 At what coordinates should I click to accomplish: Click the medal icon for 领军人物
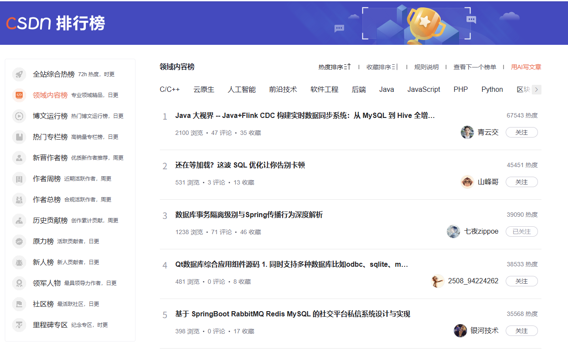[x=19, y=283]
